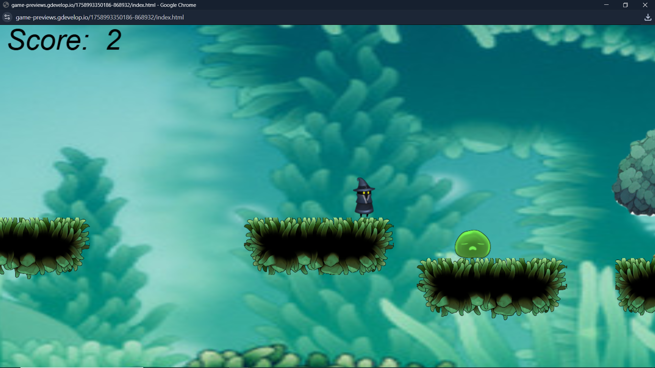Click the wizard's yellow glowing eyes

point(366,193)
